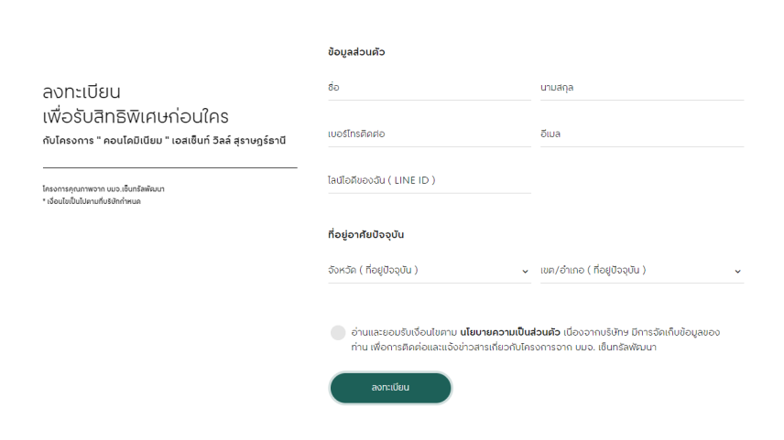Tick the privacy policy consent checkbox
The width and height of the screenshot is (784, 440).
click(338, 332)
